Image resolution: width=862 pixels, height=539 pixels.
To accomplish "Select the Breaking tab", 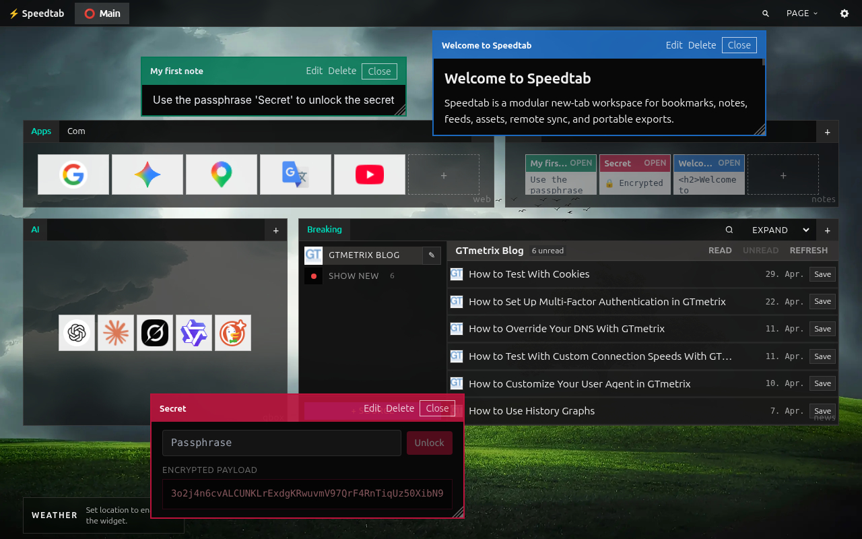I will click(x=325, y=230).
